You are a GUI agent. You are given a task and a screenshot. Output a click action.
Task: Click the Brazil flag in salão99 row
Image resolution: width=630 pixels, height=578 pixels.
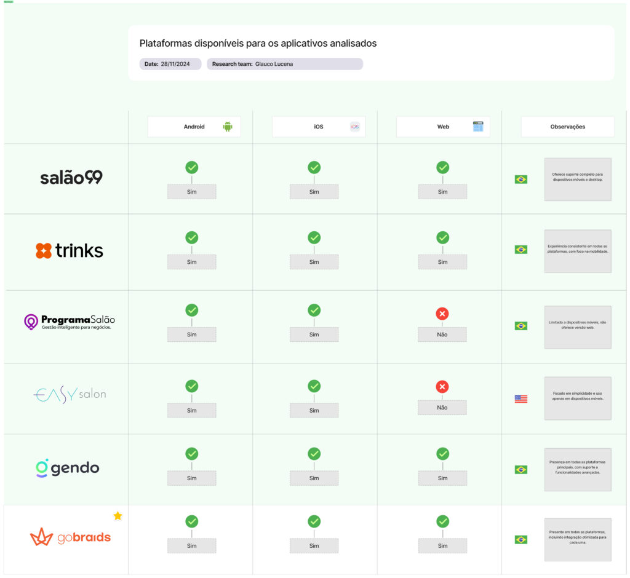(x=521, y=180)
